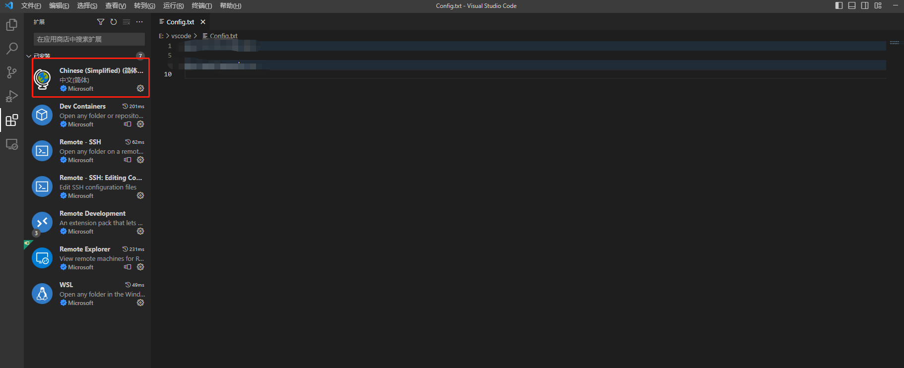The height and width of the screenshot is (368, 904).
Task: Open the 查看(V) menu
Action: click(115, 6)
